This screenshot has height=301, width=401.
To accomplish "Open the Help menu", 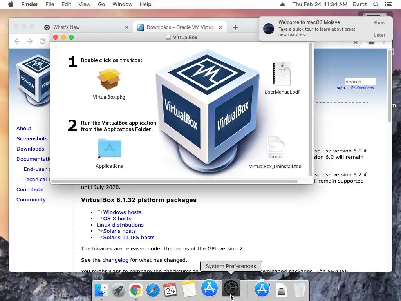I will pyautogui.click(x=146, y=4).
